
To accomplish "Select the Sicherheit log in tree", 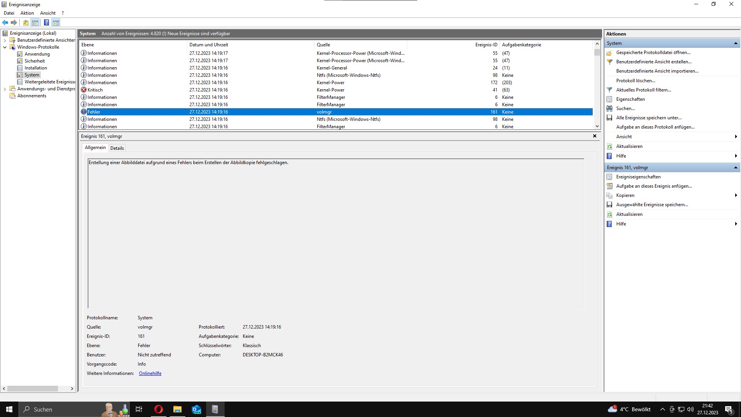I will tap(34, 61).
